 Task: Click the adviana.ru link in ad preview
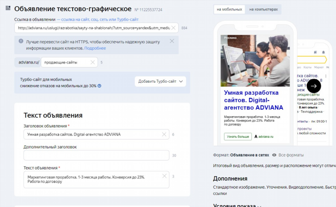[x=266, y=136]
